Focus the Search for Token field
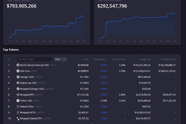Viewport: 186px width, 124px height. coord(34,59)
